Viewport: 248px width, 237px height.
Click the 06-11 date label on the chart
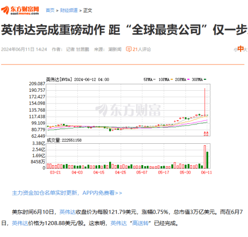tap(206, 173)
